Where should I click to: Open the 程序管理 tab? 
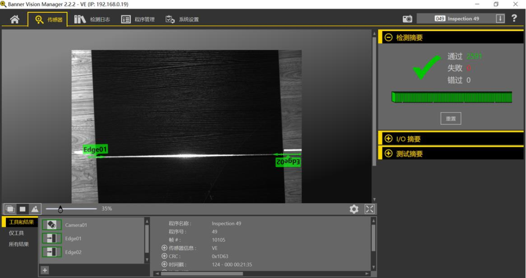coord(138,20)
